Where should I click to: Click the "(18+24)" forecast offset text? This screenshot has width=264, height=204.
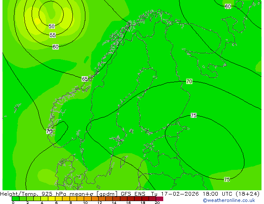(248, 194)
